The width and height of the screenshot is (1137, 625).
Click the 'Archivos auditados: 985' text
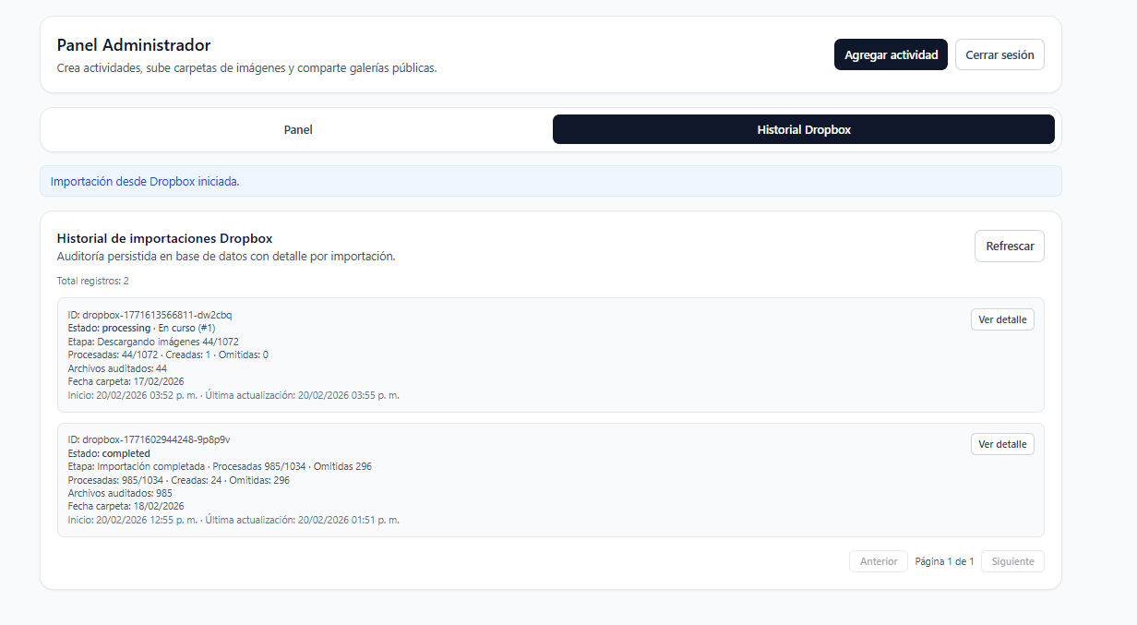pos(120,493)
